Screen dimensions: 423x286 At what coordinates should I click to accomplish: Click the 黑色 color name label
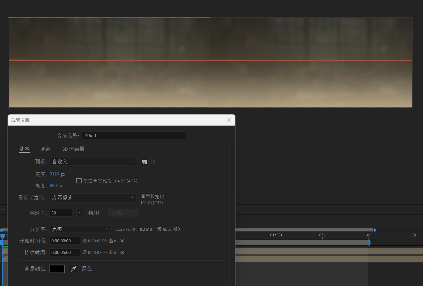pyautogui.click(x=87, y=269)
